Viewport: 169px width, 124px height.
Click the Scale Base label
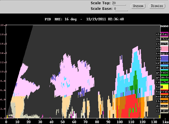point(101,9)
